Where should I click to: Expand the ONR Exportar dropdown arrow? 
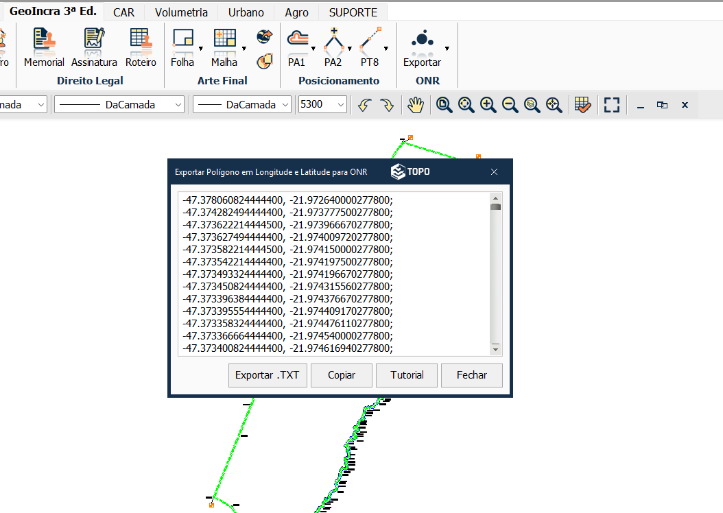(447, 49)
